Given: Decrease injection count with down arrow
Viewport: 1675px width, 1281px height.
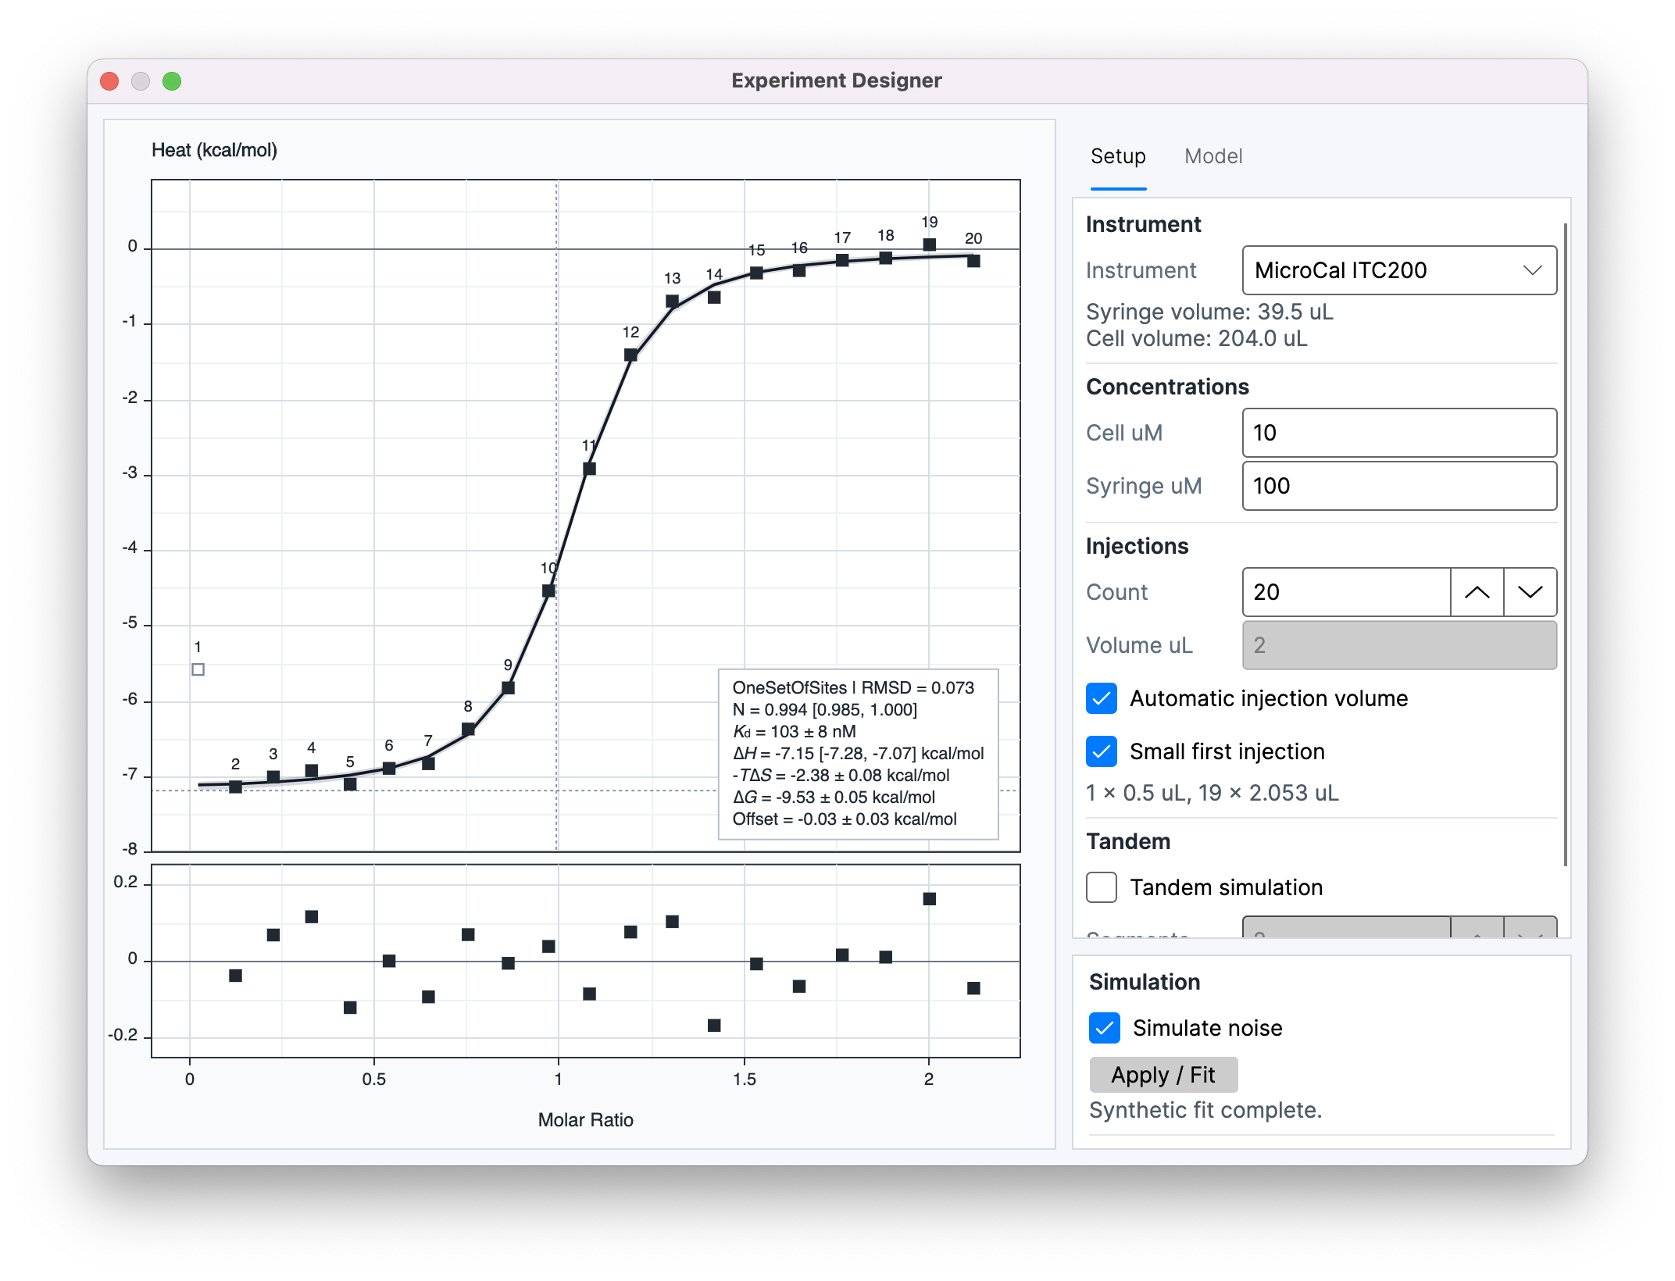Looking at the screenshot, I should pos(1530,592).
